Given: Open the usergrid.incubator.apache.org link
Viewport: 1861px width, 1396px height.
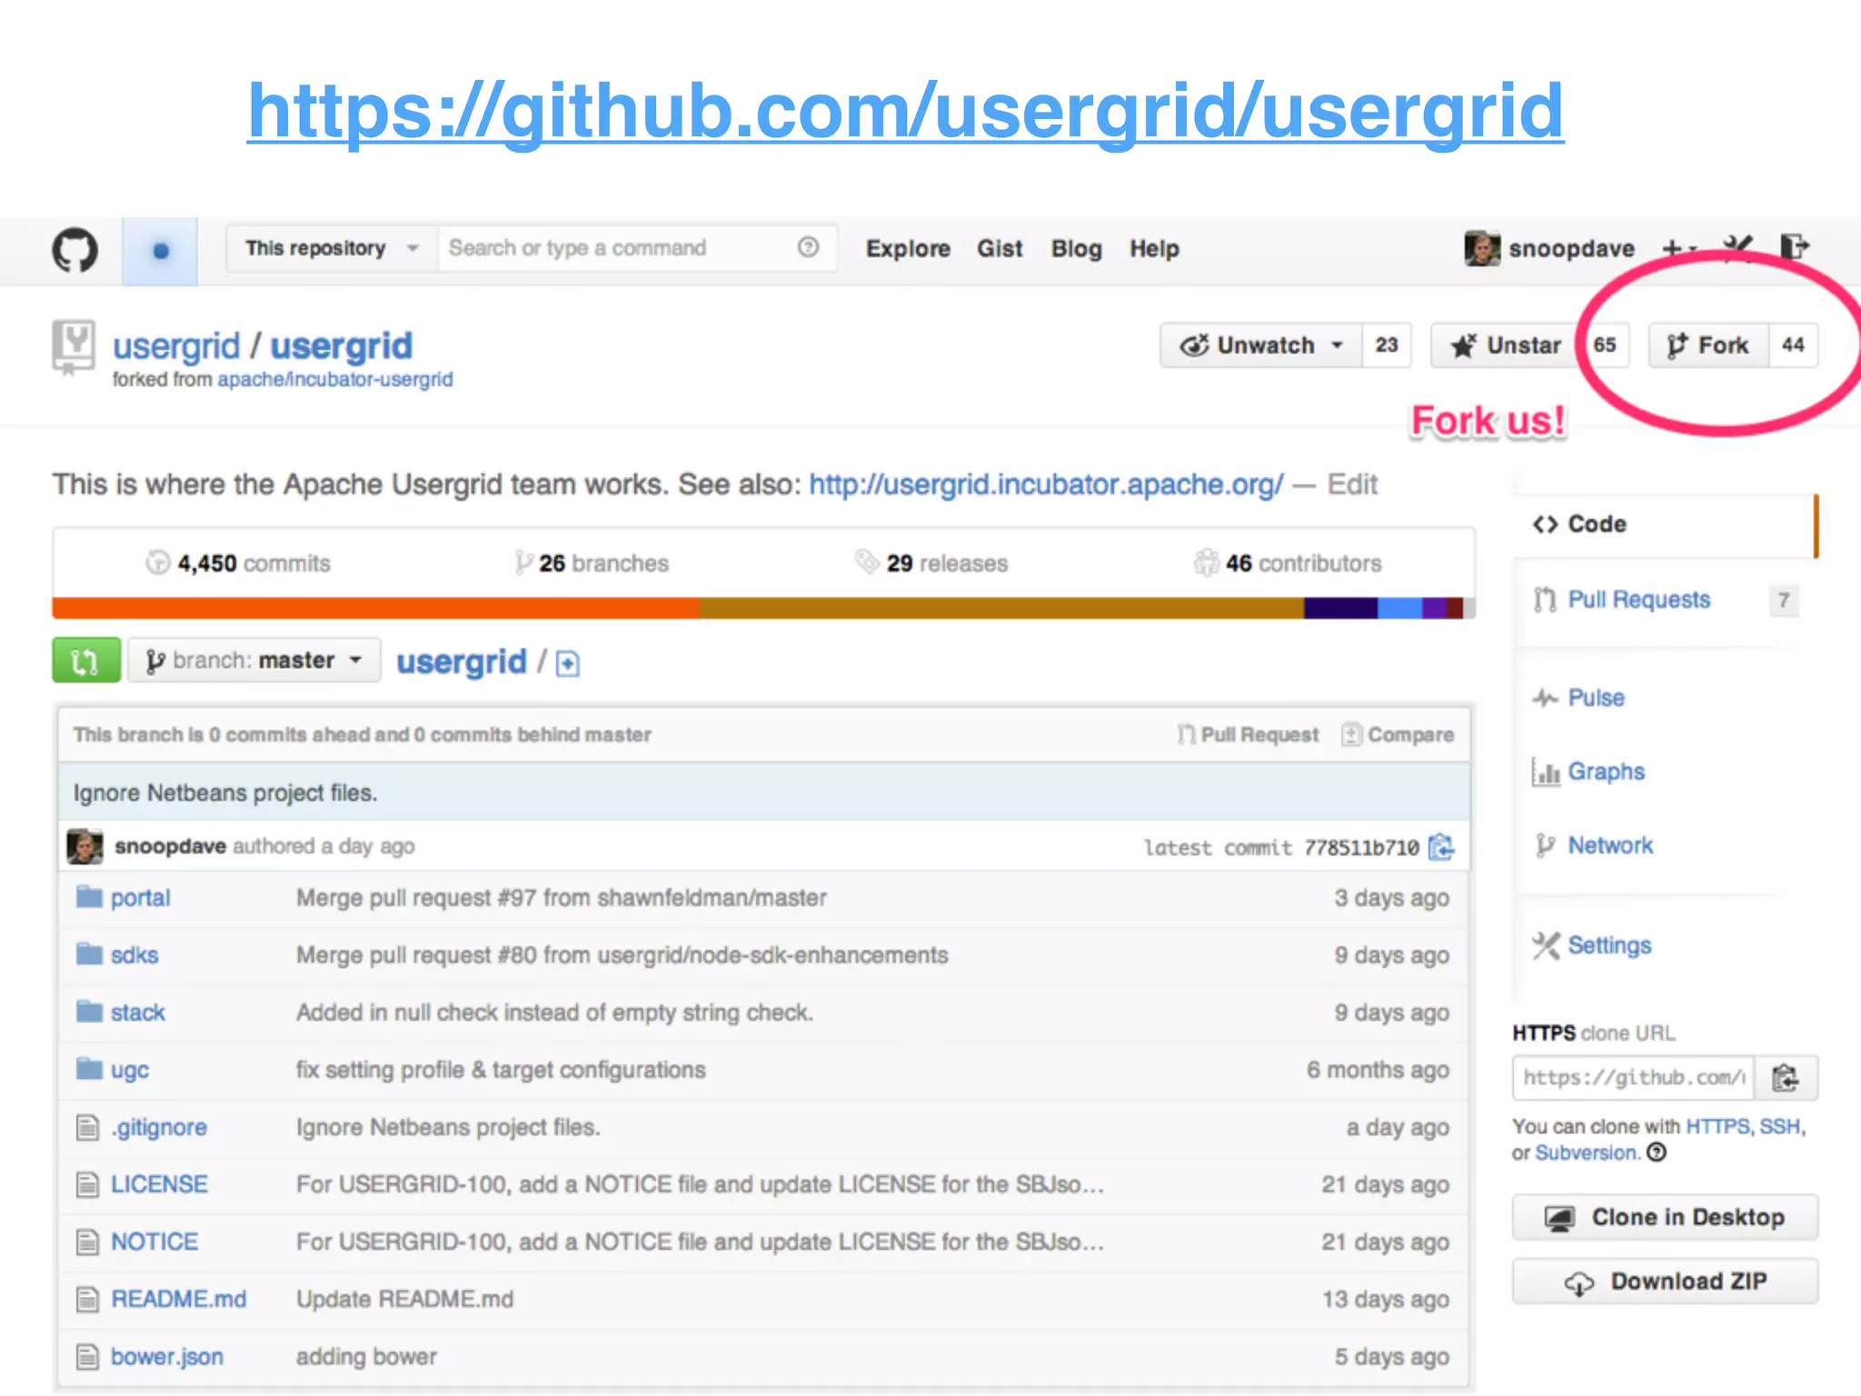Looking at the screenshot, I should [1046, 484].
